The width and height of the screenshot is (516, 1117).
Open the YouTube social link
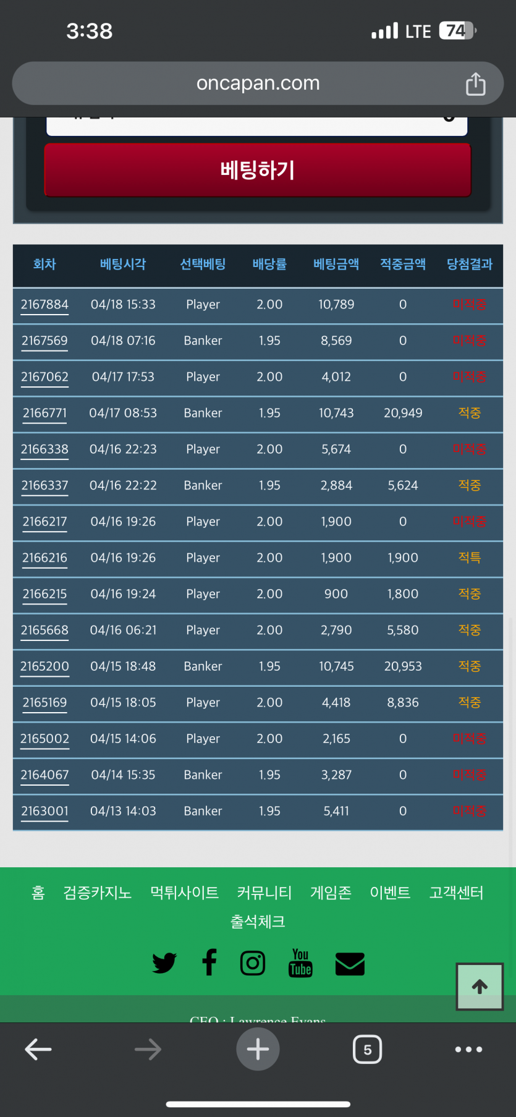click(300, 963)
